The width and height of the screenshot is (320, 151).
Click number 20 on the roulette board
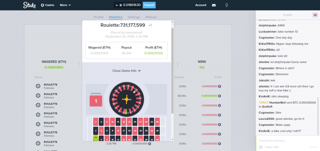click(129, 131)
